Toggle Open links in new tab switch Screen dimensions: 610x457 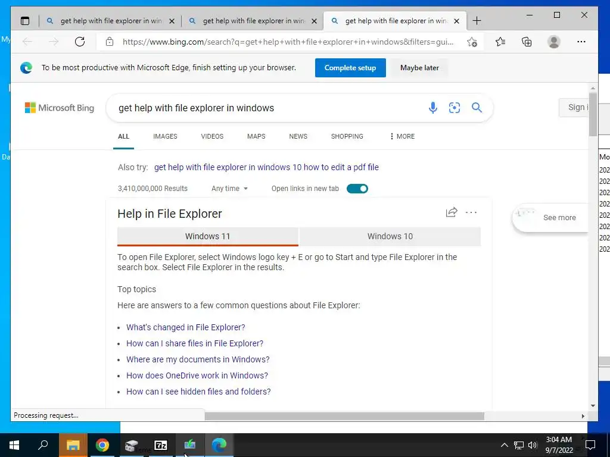(x=357, y=189)
